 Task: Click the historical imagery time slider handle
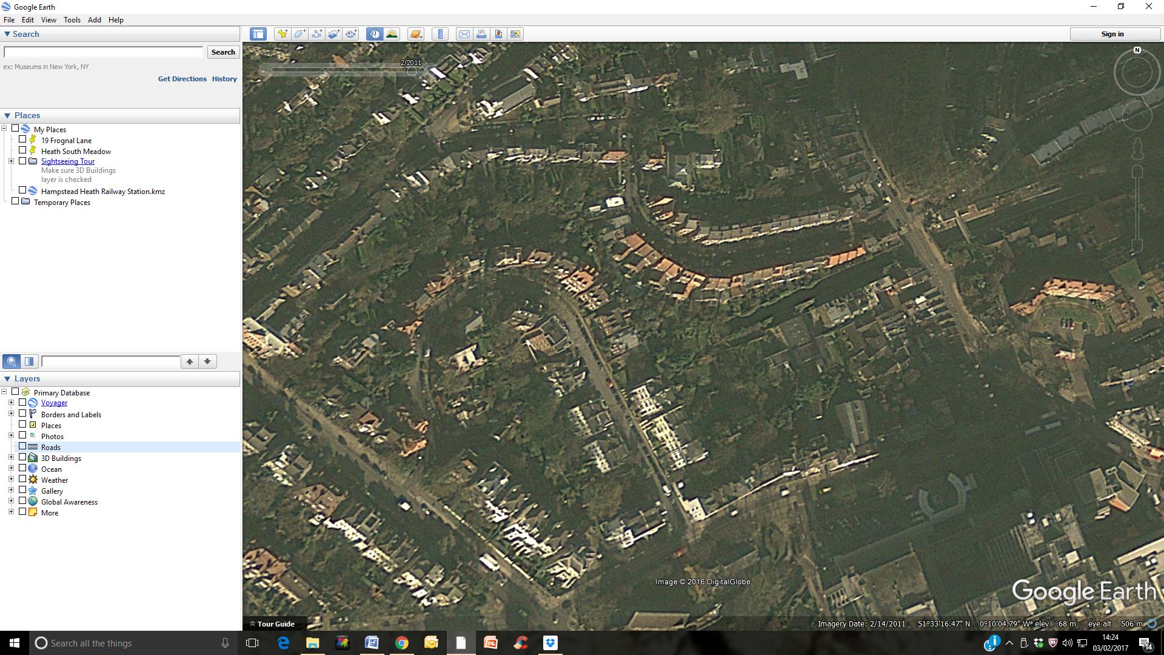(412, 71)
